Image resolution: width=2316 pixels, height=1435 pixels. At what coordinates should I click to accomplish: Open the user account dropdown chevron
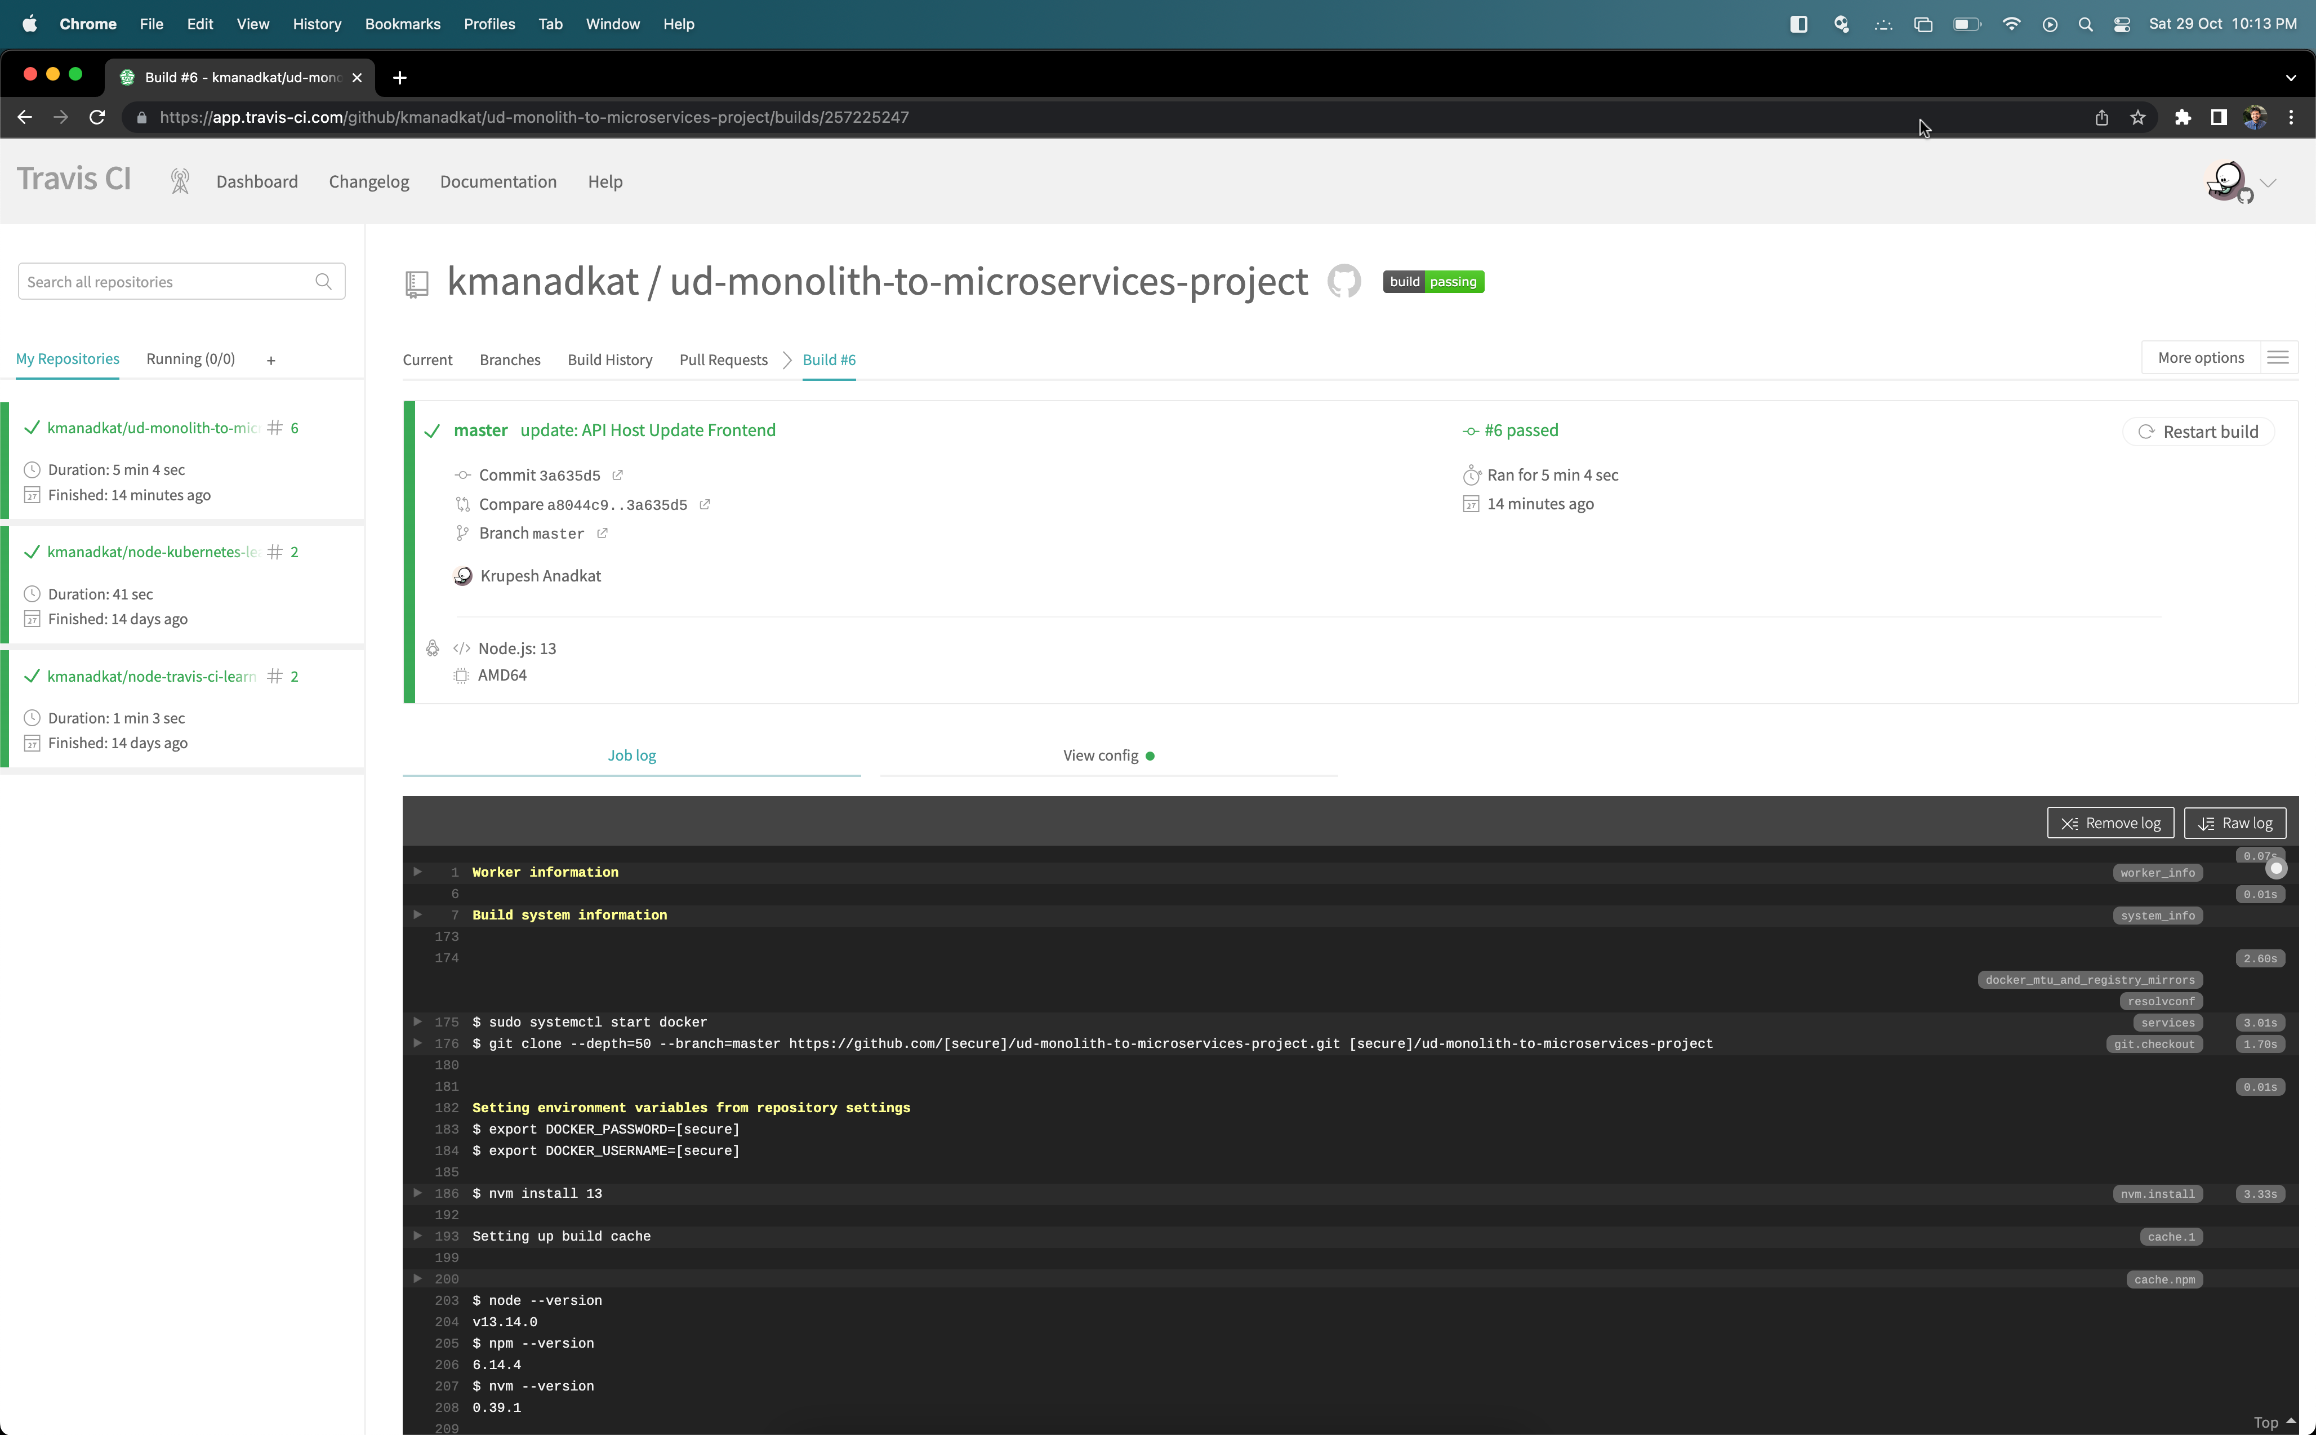coord(2269,183)
